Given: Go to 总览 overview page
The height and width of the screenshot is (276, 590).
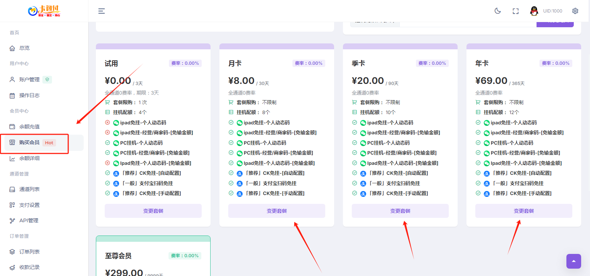Looking at the screenshot, I should click(24, 48).
